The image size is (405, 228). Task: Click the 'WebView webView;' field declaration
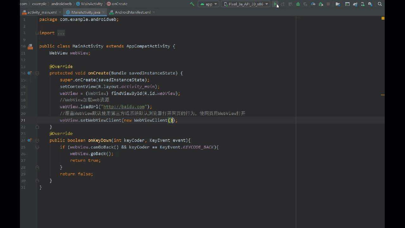click(x=70, y=53)
